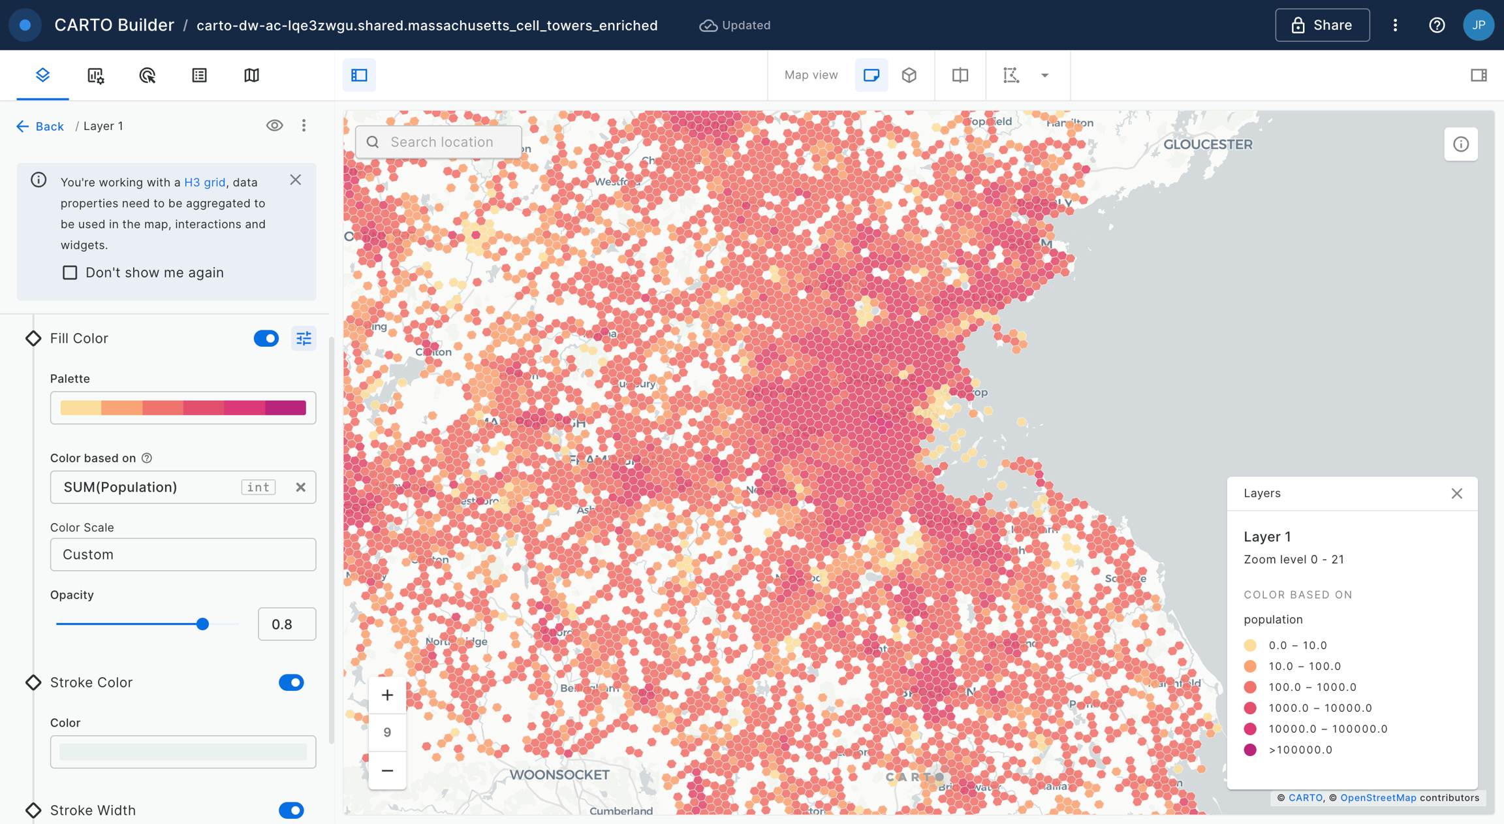
Task: Click the Fill Color palette swatch
Action: click(183, 407)
